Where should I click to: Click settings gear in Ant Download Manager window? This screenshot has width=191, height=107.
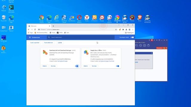[141, 45]
